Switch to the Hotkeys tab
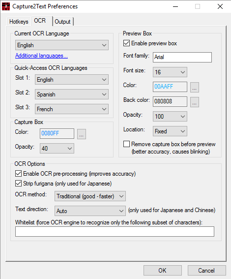This screenshot has width=231, height=279. (19, 22)
